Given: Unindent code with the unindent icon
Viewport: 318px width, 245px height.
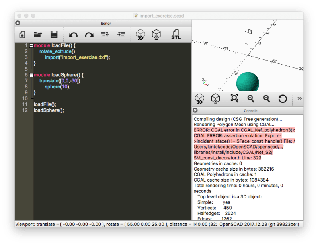Looking at the screenshot, I should point(105,35).
